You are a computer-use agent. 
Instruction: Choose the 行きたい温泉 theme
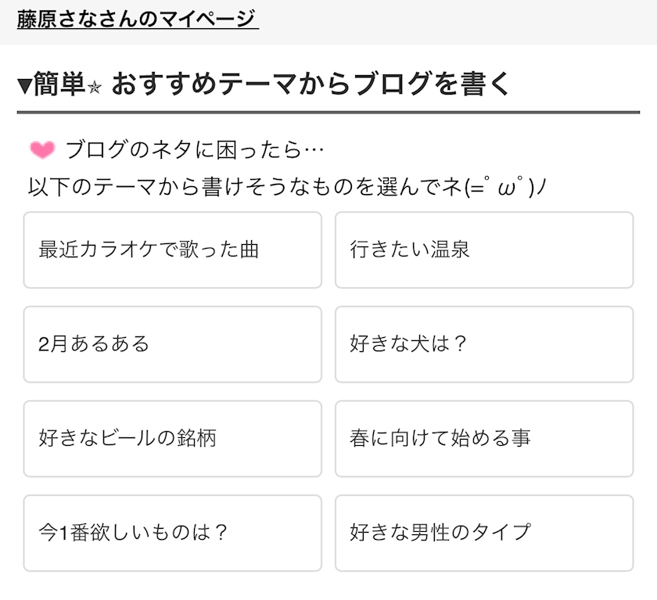[483, 250]
